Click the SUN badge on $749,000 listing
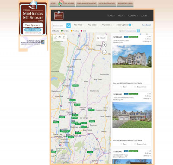Viewport: 173px width, 165px height. 126,94
